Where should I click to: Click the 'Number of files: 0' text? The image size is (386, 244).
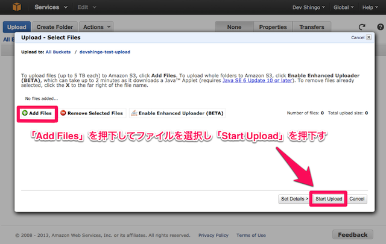[305, 113]
